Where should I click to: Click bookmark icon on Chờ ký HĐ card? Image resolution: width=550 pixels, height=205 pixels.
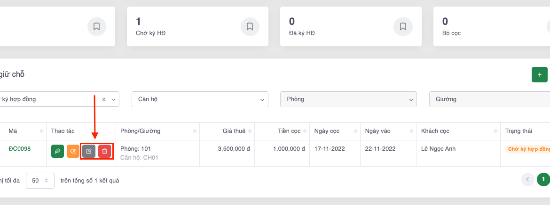[250, 27]
